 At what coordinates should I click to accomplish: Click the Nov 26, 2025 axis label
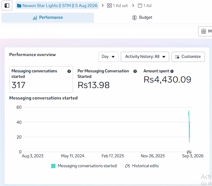tap(153, 156)
